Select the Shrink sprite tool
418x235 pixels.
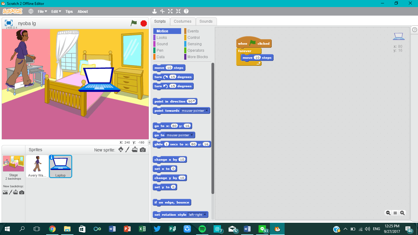[178, 11]
